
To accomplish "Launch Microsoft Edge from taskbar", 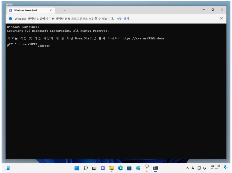I will click(x=120, y=168).
